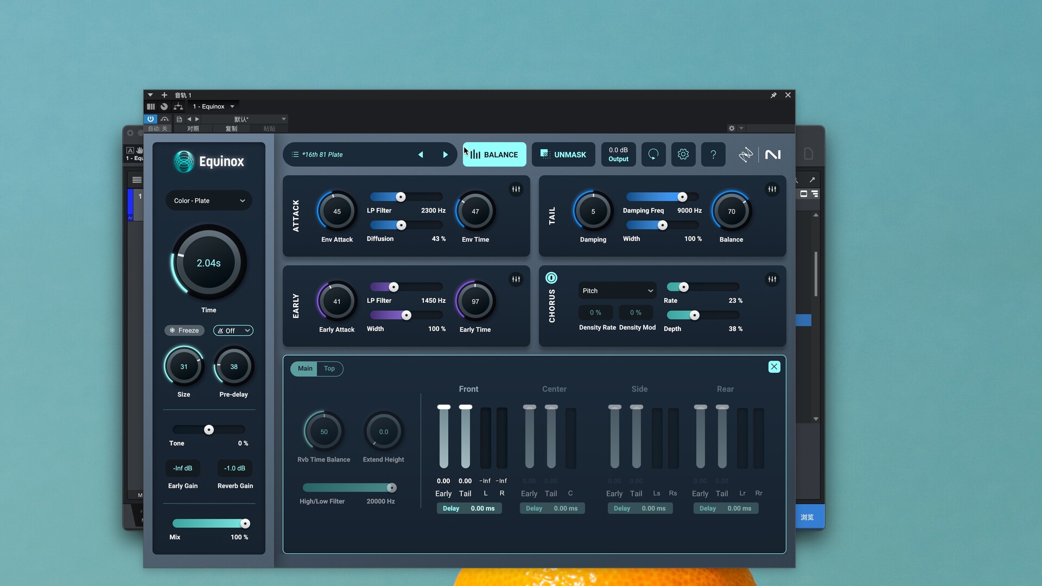Viewport: 1042px width, 586px height.
Task: Pin the plugin window
Action: pos(773,95)
